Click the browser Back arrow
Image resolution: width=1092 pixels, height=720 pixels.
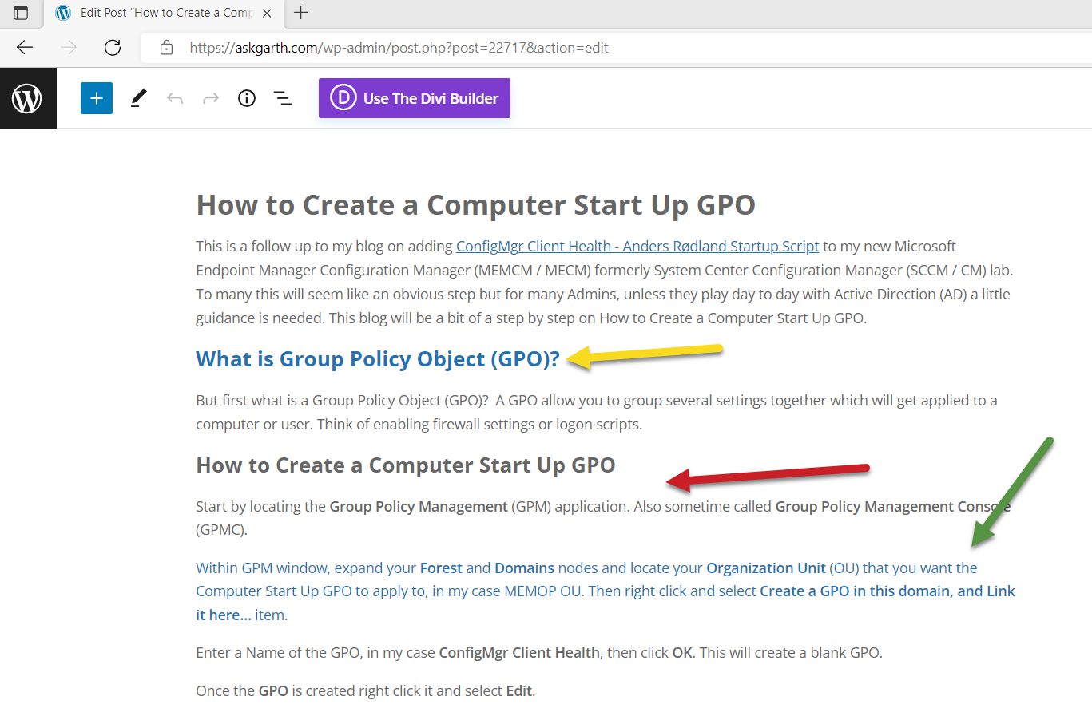pyautogui.click(x=25, y=47)
